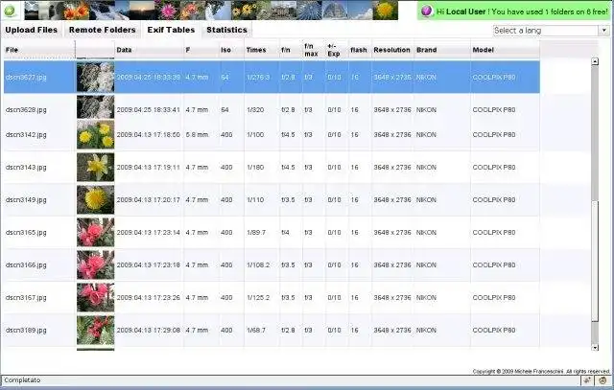Select file name dscn3143.jpg
The height and width of the screenshot is (390, 614).
tap(26, 168)
